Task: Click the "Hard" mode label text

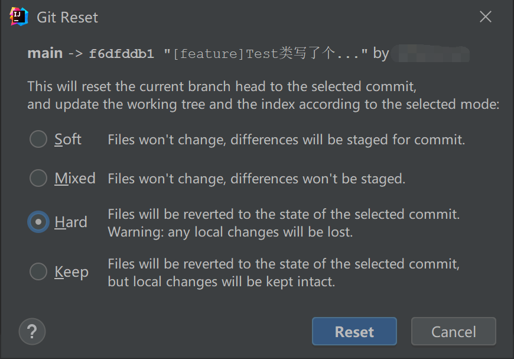Action: point(71,222)
